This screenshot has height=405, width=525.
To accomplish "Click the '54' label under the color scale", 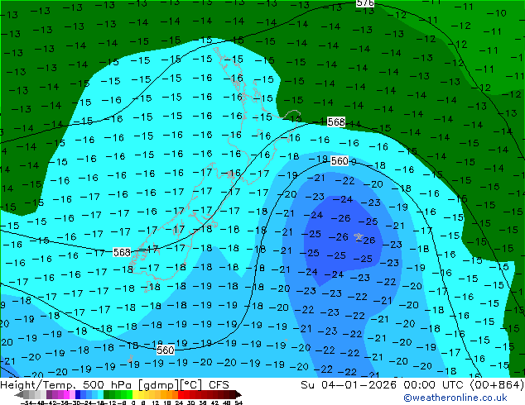I will [238, 403].
